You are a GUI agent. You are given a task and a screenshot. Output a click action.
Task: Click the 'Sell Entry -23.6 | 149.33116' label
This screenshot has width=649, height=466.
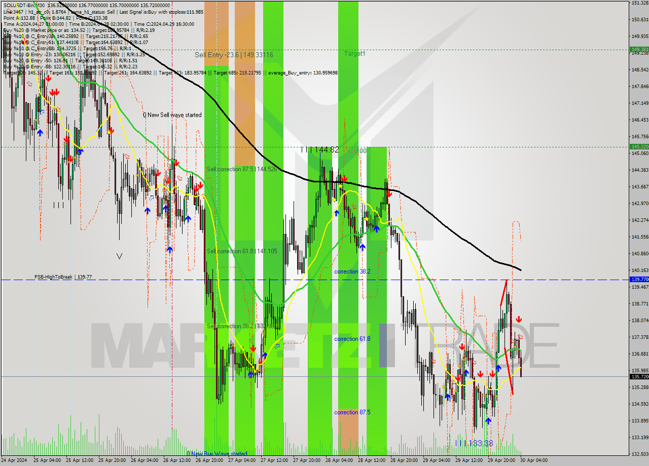(x=234, y=55)
